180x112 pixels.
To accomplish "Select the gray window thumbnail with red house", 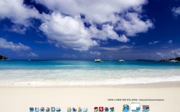I will [x=146, y=108].
